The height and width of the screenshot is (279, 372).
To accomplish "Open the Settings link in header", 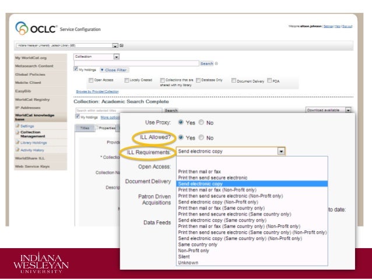I will (328, 26).
